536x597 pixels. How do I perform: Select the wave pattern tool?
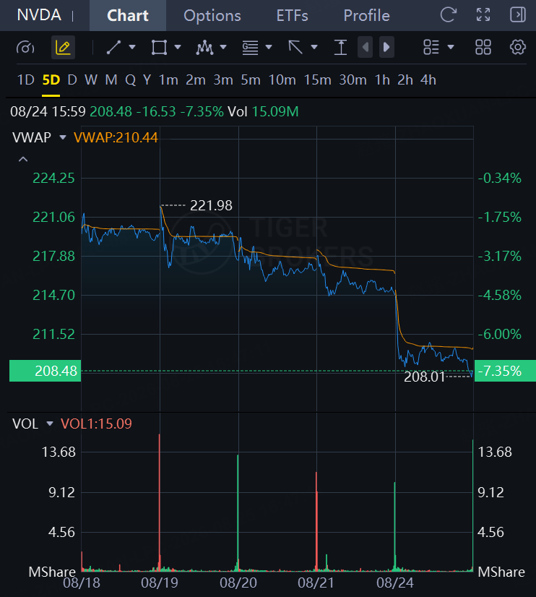coord(204,47)
